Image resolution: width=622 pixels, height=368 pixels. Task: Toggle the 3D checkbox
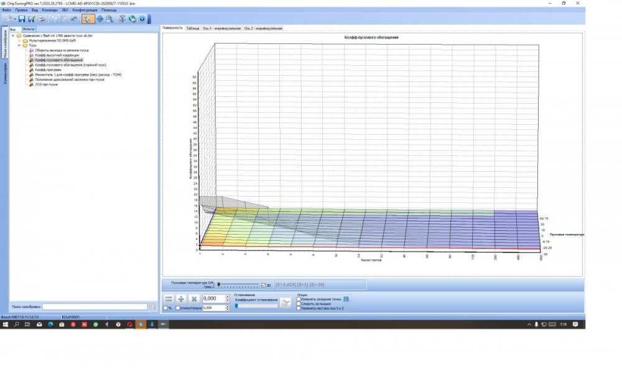264,285
